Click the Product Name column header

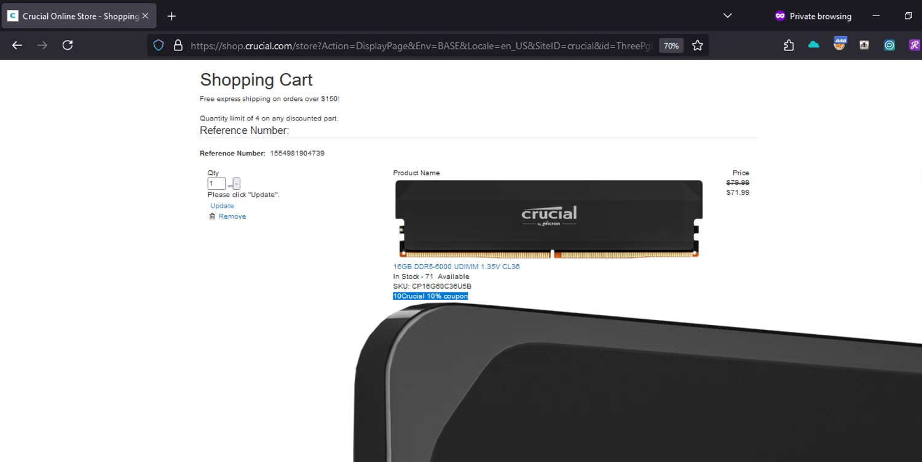pyautogui.click(x=416, y=173)
